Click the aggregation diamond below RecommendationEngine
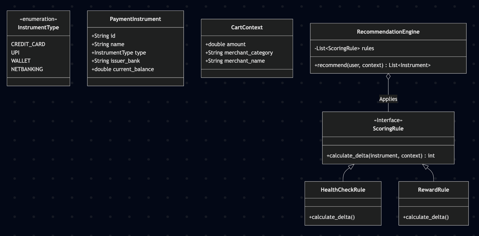 [x=388, y=76]
